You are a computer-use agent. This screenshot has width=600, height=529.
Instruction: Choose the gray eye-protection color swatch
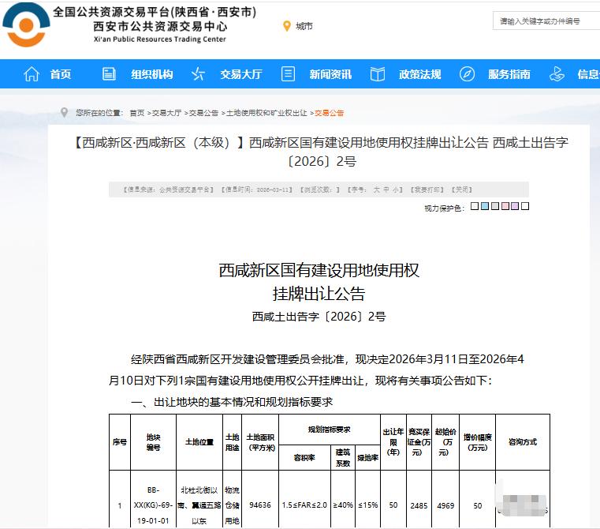pos(495,206)
